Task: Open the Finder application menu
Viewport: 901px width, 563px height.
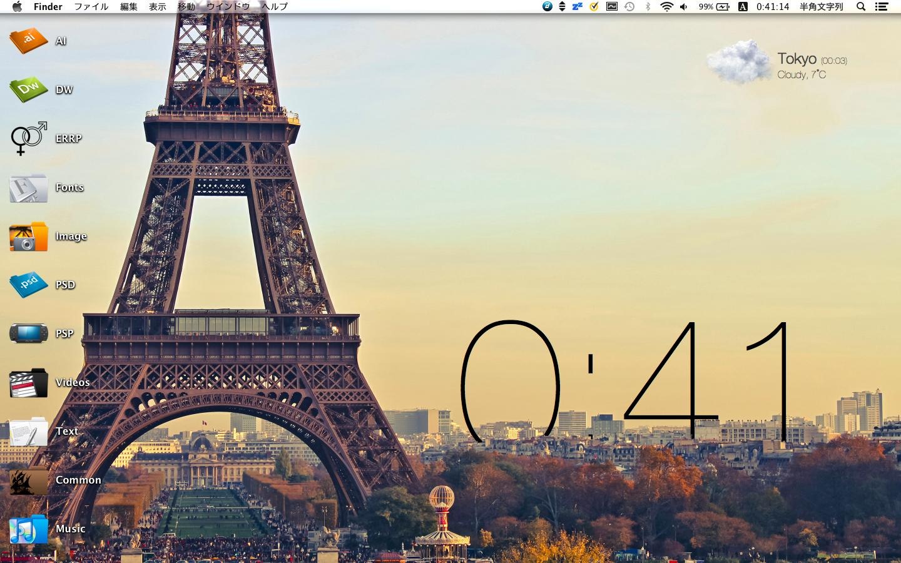Action: [48, 6]
